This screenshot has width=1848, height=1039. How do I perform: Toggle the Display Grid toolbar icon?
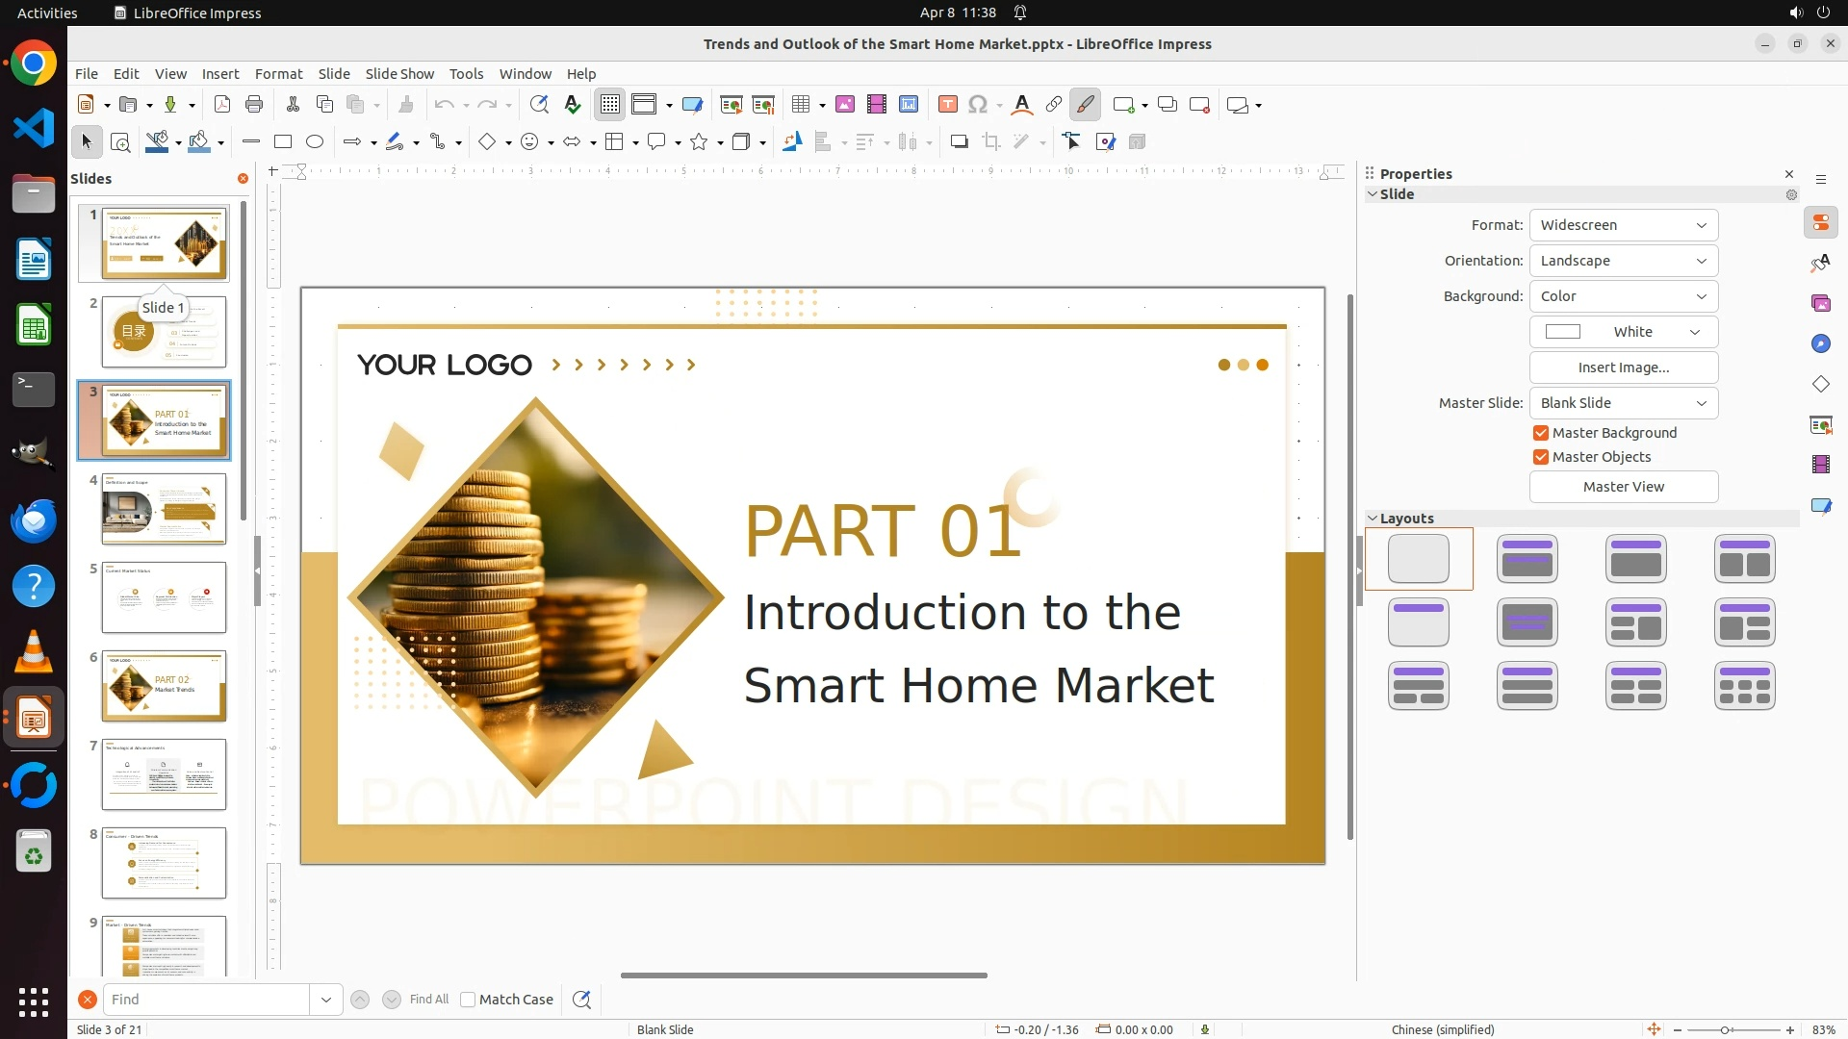click(610, 105)
